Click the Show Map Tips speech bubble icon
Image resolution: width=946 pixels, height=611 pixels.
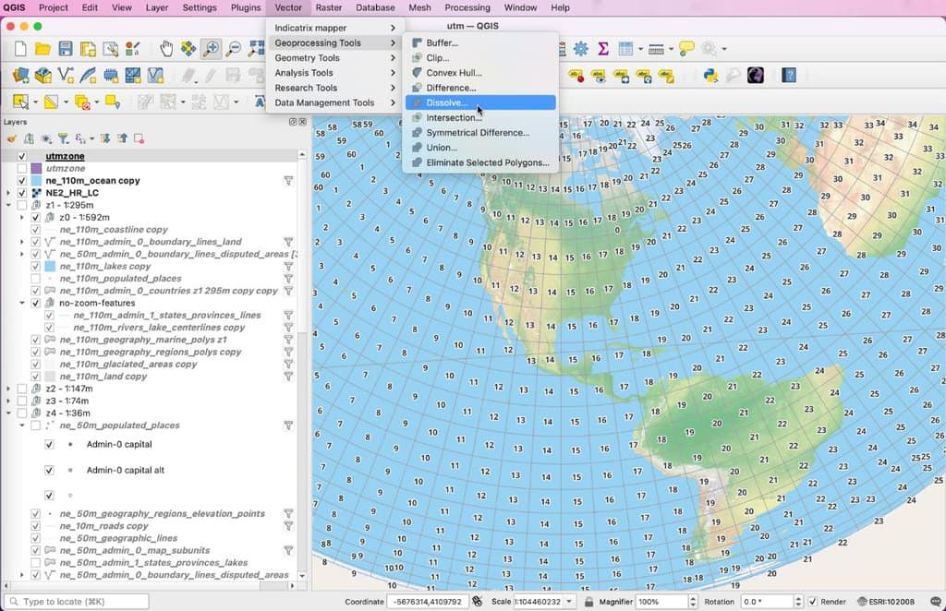coord(686,49)
